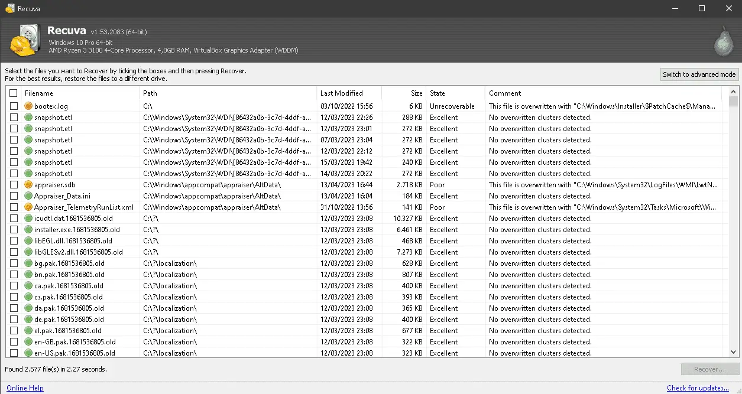
Task: Click the Recuva app icon in title bar
Action: [x=10, y=9]
